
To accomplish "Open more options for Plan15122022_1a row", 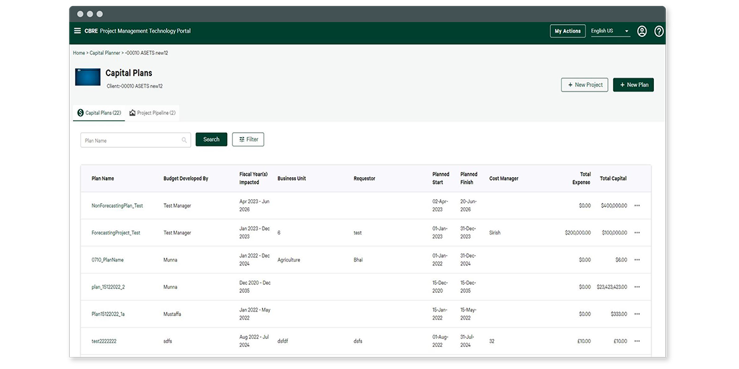I will click(637, 314).
